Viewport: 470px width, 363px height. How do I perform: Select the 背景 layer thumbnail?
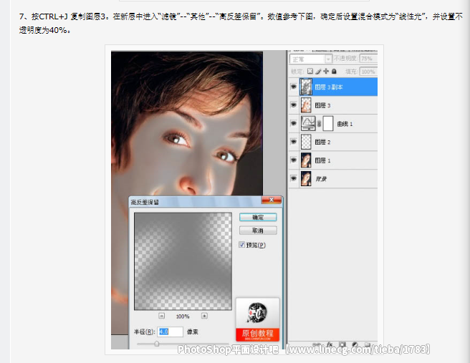306,178
